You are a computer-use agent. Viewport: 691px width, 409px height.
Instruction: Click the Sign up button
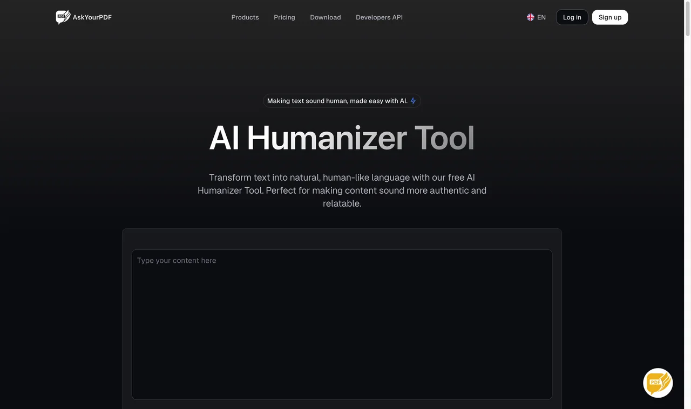coord(610,17)
